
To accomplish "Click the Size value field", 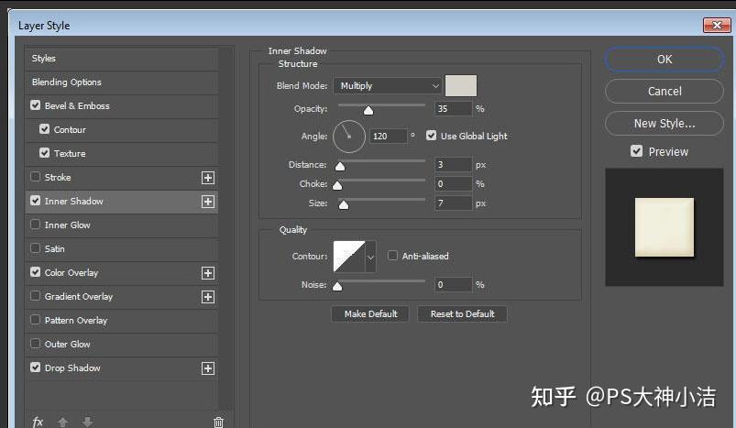I will point(453,203).
